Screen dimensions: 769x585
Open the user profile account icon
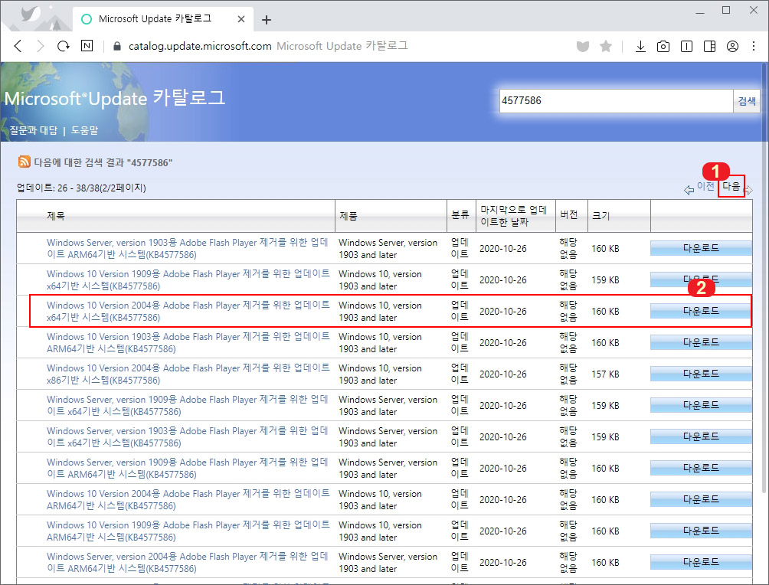(732, 47)
